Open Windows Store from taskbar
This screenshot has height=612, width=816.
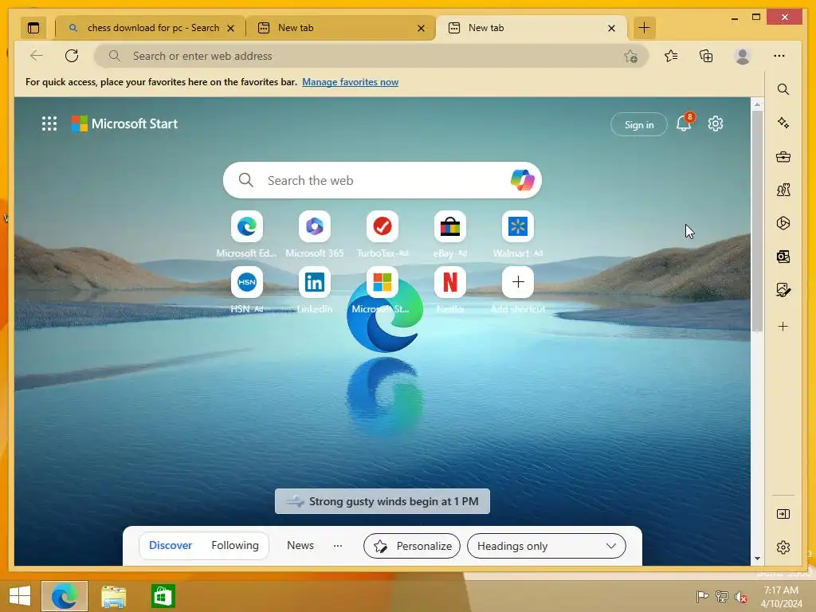(163, 596)
